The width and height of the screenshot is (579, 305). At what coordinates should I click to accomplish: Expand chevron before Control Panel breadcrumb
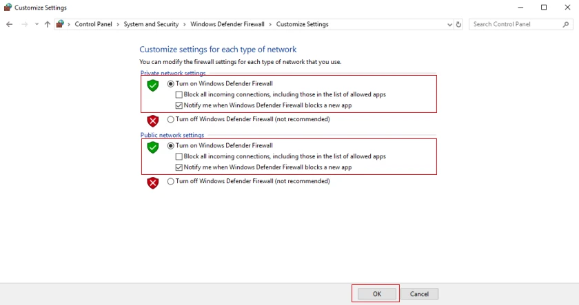coord(69,24)
